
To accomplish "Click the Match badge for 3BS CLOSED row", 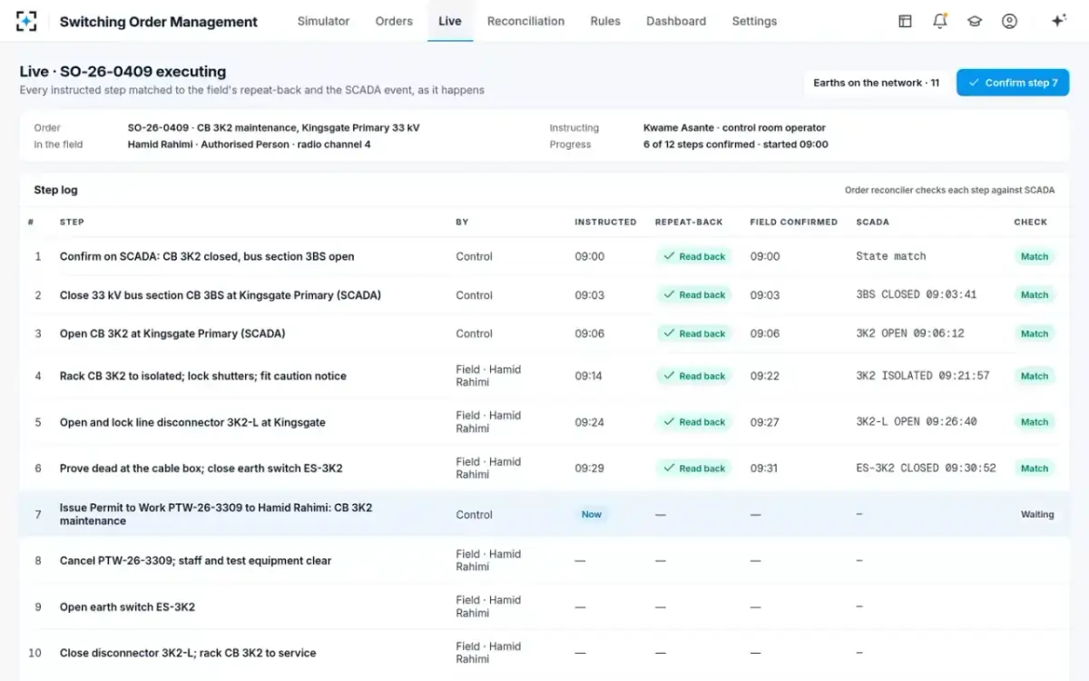I will pos(1035,295).
